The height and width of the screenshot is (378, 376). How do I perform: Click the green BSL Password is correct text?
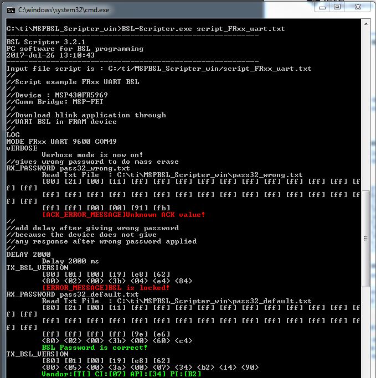point(94,348)
